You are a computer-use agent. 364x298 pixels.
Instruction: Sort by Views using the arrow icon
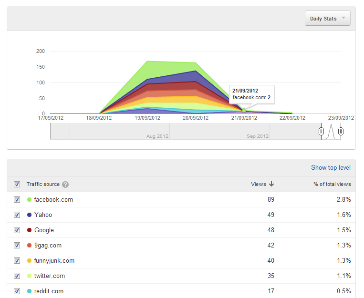(x=271, y=184)
